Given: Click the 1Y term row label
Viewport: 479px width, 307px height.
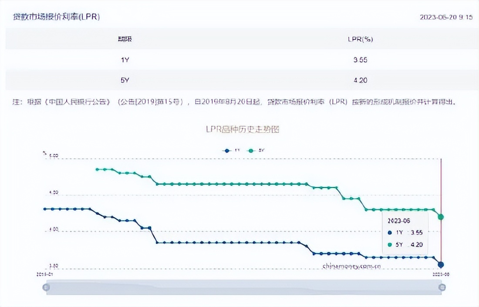Looking at the screenshot, I should 125,60.
